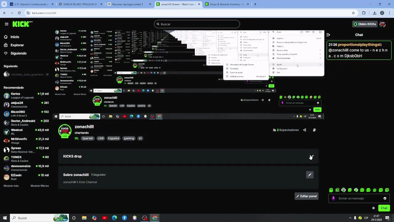The image size is (394, 222).
Task: Click the purple microphone icon in chat
Action: tap(333, 199)
